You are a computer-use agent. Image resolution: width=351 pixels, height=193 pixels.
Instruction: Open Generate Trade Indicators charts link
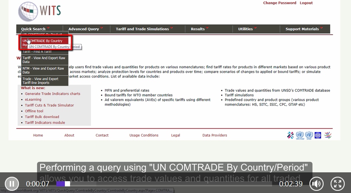pos(52,94)
